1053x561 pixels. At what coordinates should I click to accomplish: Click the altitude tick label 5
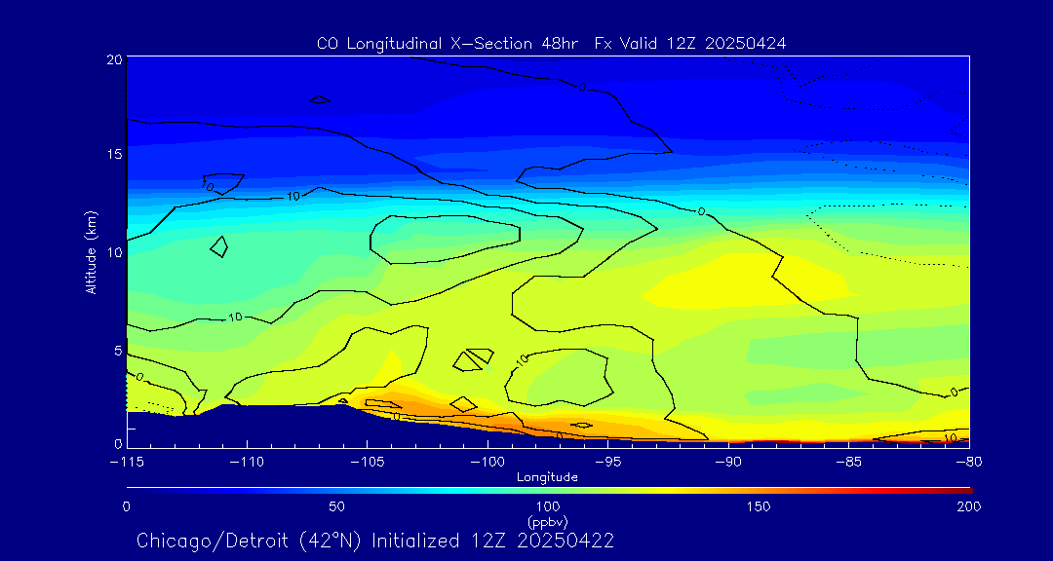click(x=118, y=351)
